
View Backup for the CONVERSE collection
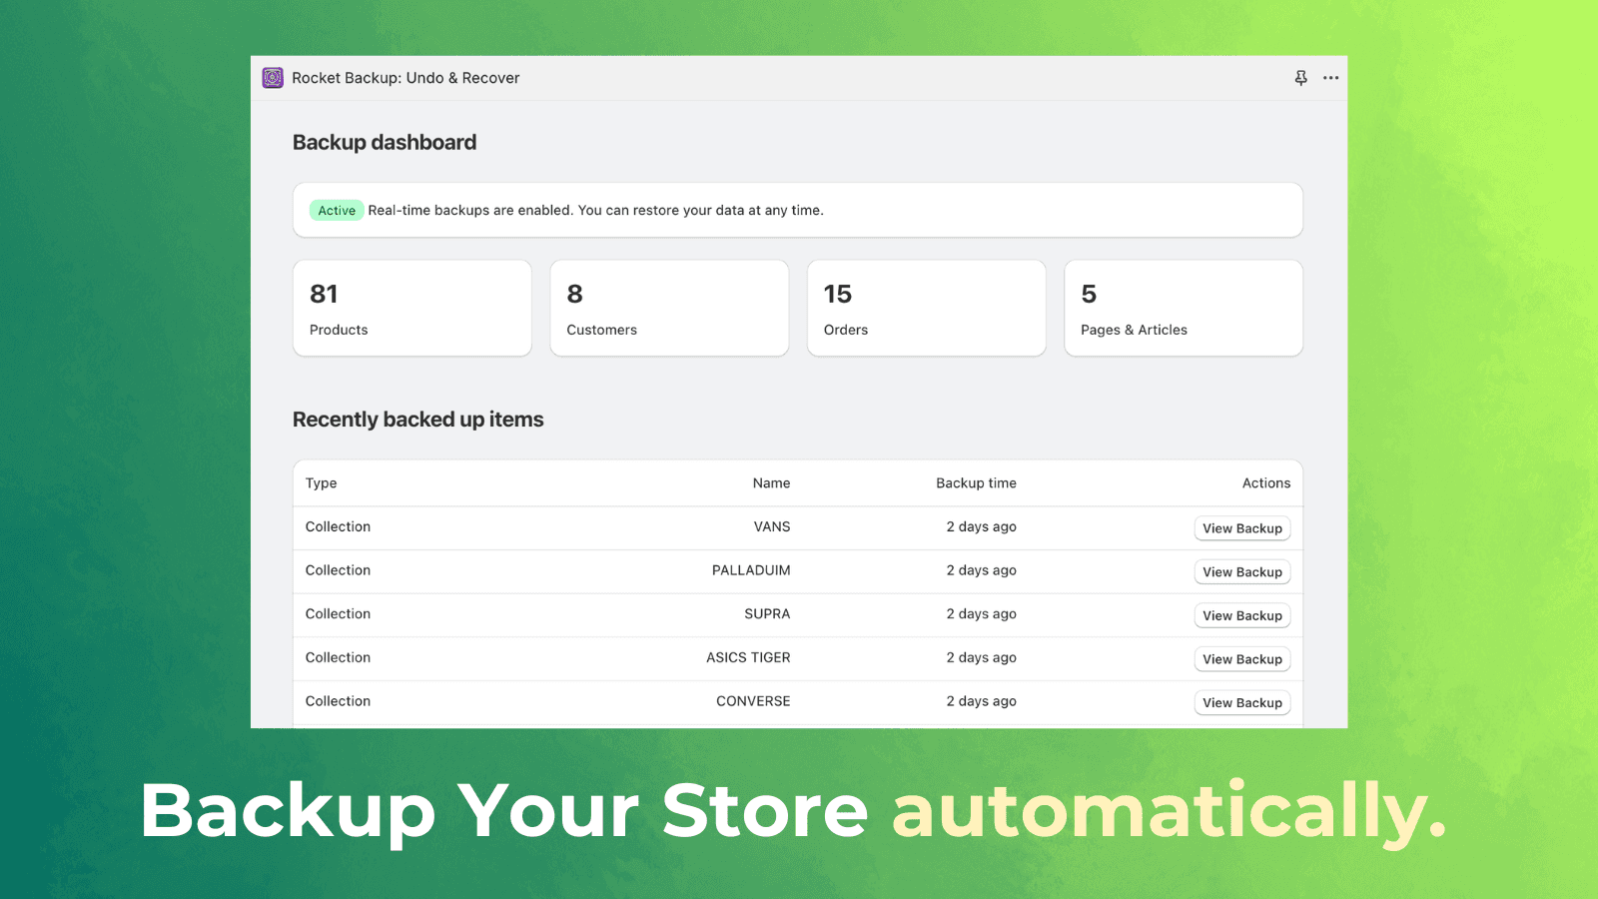(x=1242, y=702)
